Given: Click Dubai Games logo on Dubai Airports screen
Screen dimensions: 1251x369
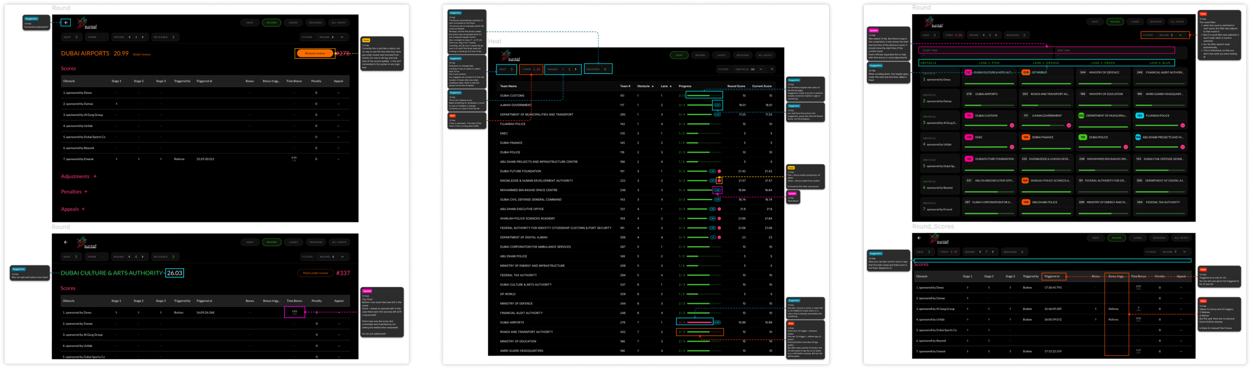Looking at the screenshot, I should click(87, 23).
